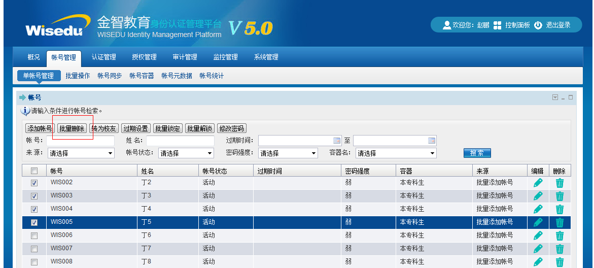
Task: Expand the 帐号状态 account status dropdown
Action: (186, 153)
